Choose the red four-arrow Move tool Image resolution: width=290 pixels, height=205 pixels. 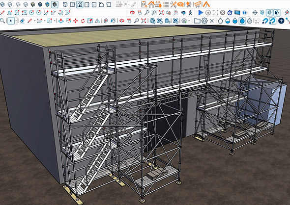click(x=76, y=21)
